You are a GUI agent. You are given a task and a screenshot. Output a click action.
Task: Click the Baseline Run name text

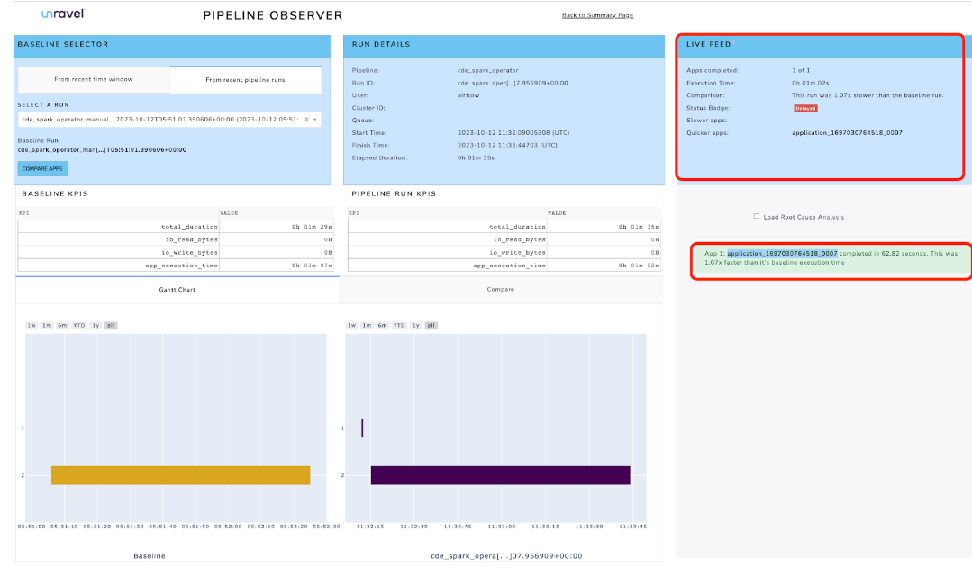[102, 149]
